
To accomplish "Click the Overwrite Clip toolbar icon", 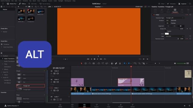I will (103, 63).
